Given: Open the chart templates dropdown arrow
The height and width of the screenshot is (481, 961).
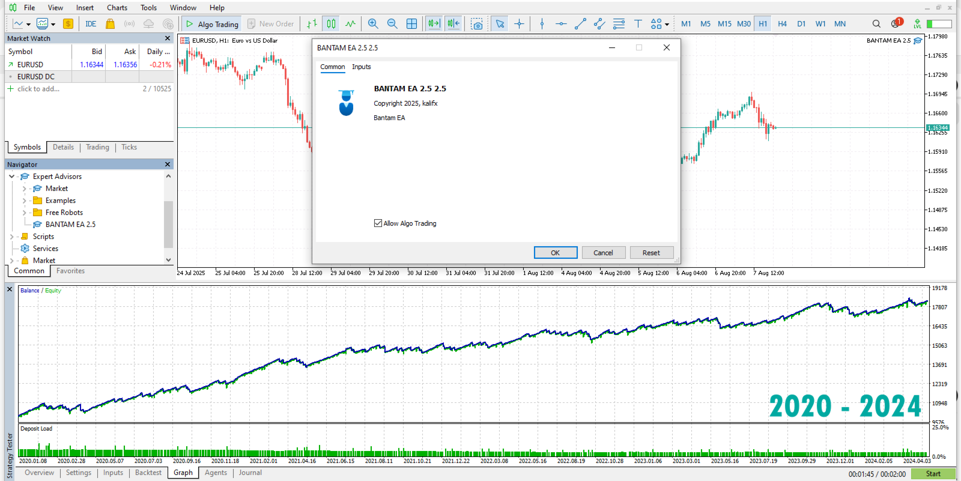Looking at the screenshot, I should point(53,25).
